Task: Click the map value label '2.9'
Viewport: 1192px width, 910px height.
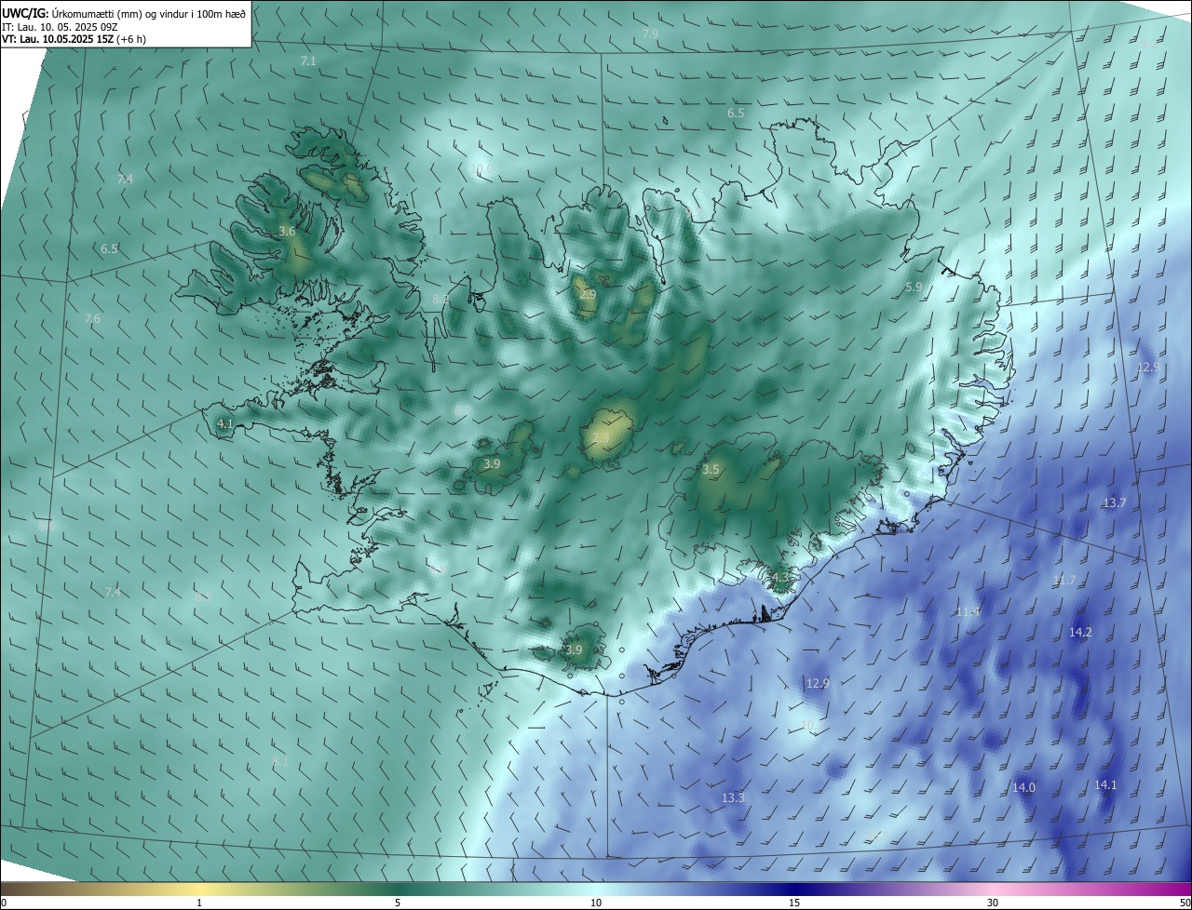Action: click(x=588, y=294)
